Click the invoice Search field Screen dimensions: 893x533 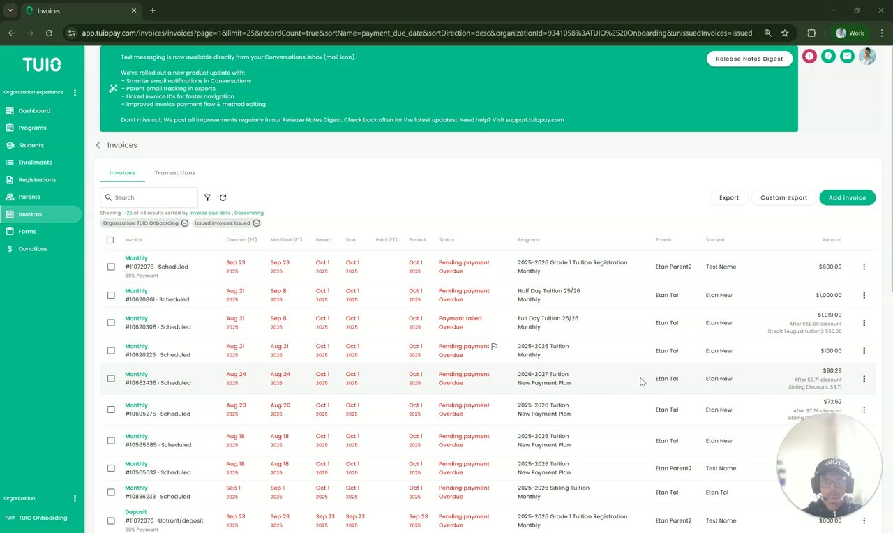149,197
